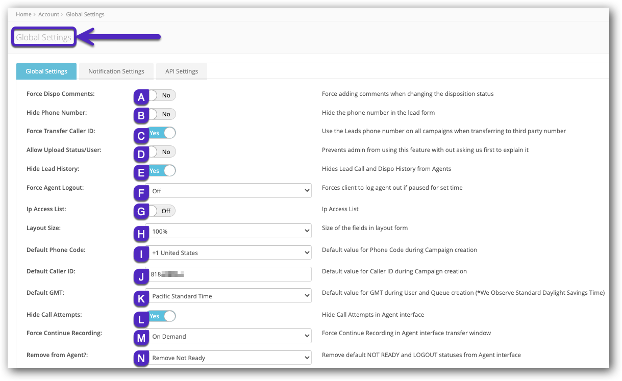Click the 'Default Phone Code:' label
The height and width of the screenshot is (381, 622).
pyautogui.click(x=56, y=250)
